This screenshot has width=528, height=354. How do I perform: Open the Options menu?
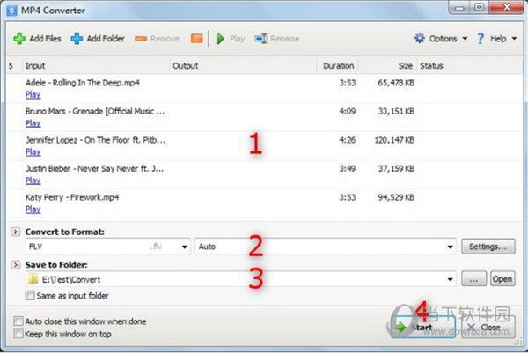[441, 39]
